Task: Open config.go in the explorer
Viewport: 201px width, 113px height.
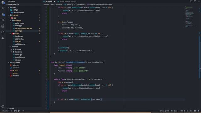Action: click(x=19, y=26)
